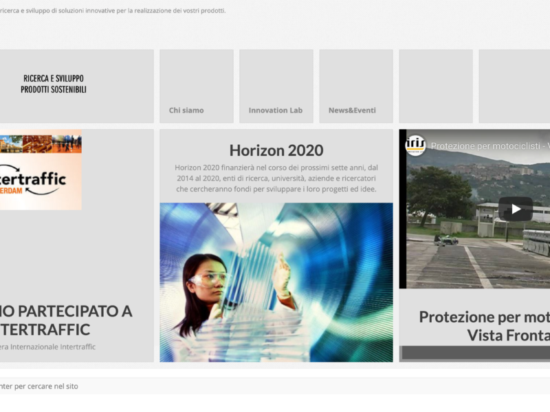Viewport: 550px width, 412px height.
Task: Open the News&Eventi tile
Action: pos(356,87)
